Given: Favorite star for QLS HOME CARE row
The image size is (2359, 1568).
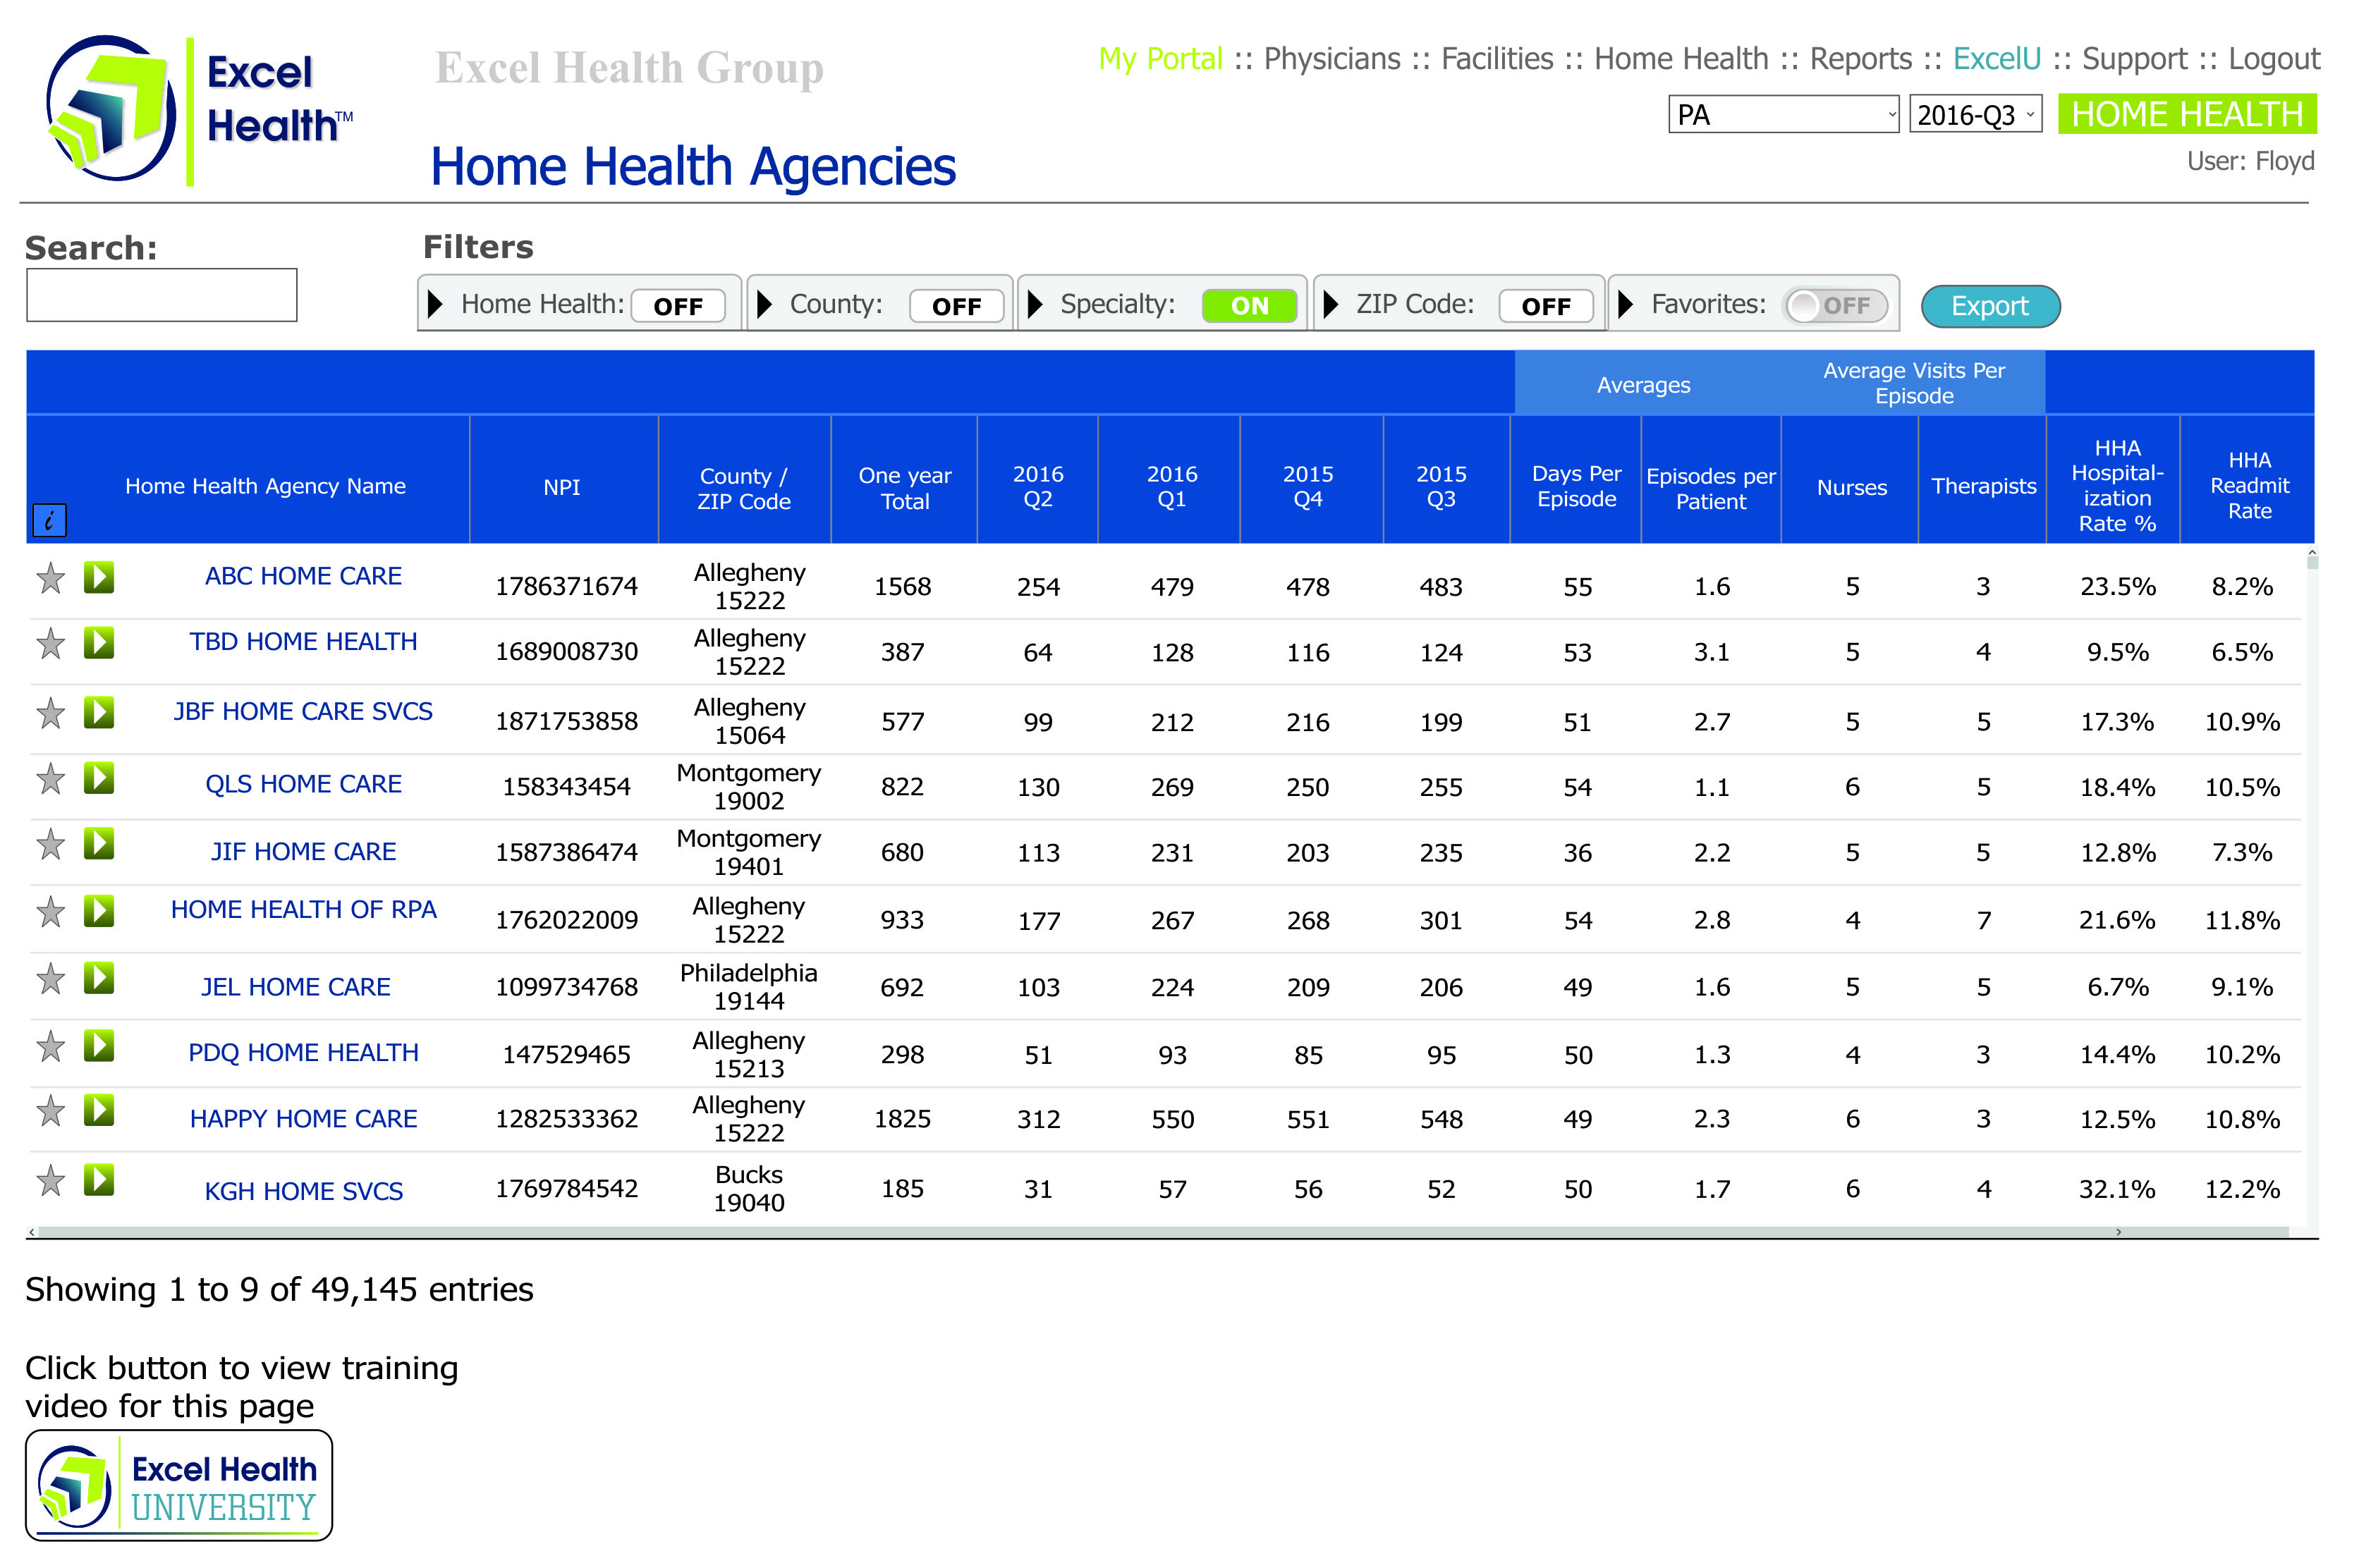Looking at the screenshot, I should click(50, 779).
